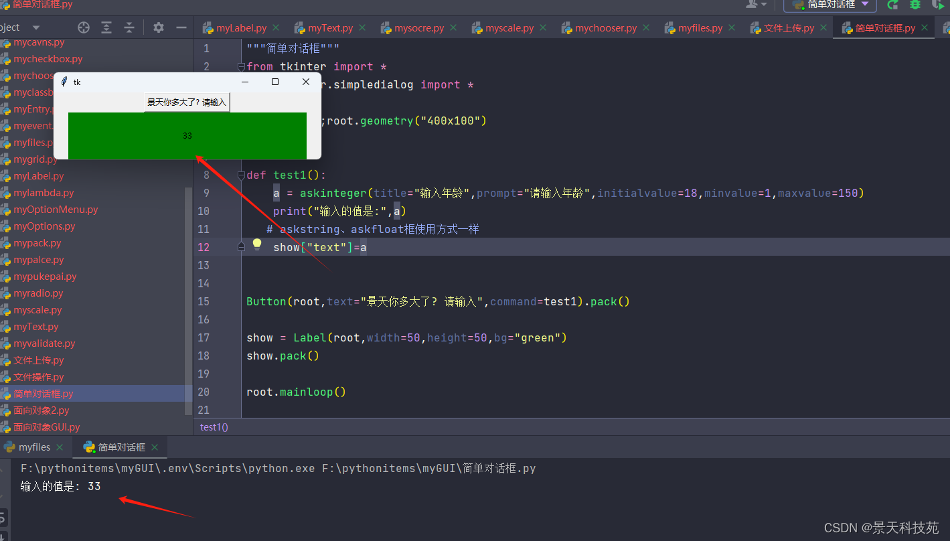Close the myfiles.py editor tab
This screenshot has width=950, height=541.
coord(732,28)
